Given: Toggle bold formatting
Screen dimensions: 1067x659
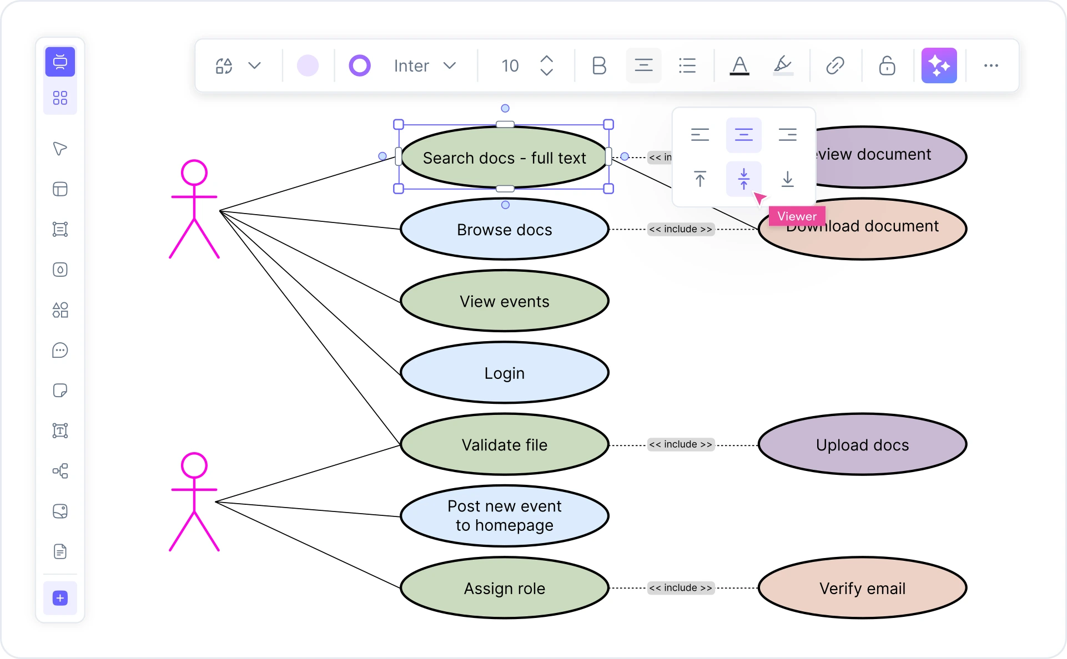Looking at the screenshot, I should point(599,65).
